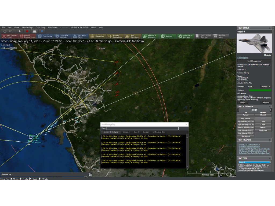Click the red record button
Viewport: 275px width, 206px height.
tap(27, 31)
